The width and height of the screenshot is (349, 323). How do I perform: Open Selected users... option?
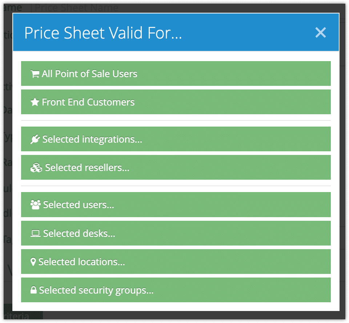(176, 205)
